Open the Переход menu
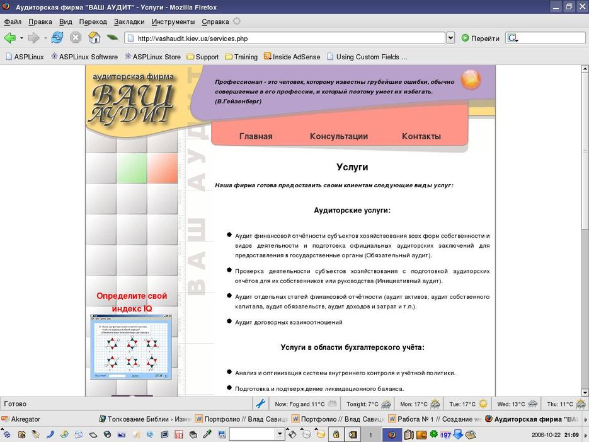This screenshot has height=442, width=589. 93,22
